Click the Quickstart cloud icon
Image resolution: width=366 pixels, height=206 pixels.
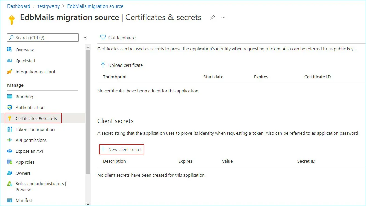pos(10,61)
